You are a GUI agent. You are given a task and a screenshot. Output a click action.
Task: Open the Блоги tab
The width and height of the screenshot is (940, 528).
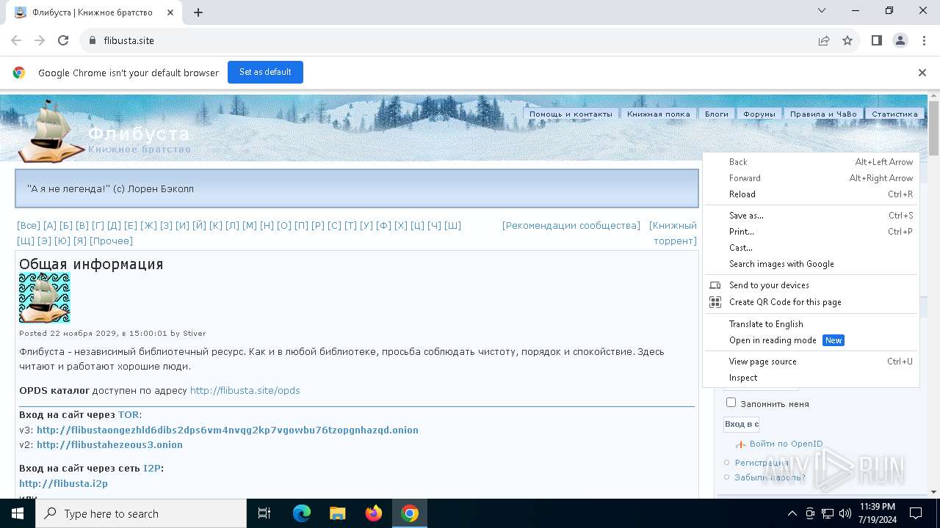coord(717,114)
